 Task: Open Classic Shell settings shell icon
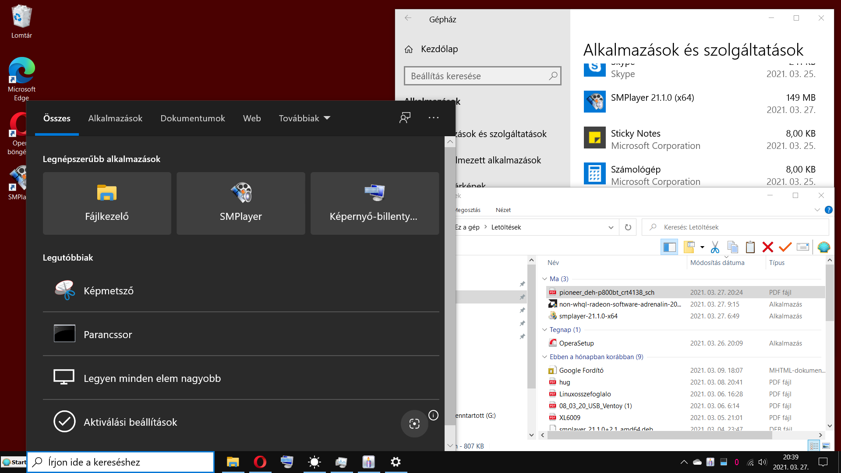coord(823,247)
